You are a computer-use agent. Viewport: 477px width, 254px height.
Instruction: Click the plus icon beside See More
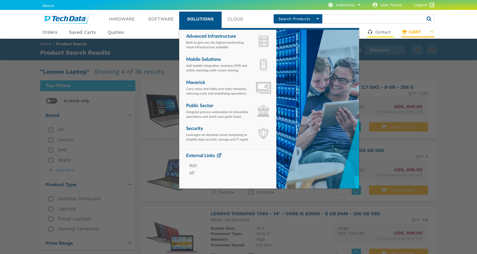[x=51, y=170]
